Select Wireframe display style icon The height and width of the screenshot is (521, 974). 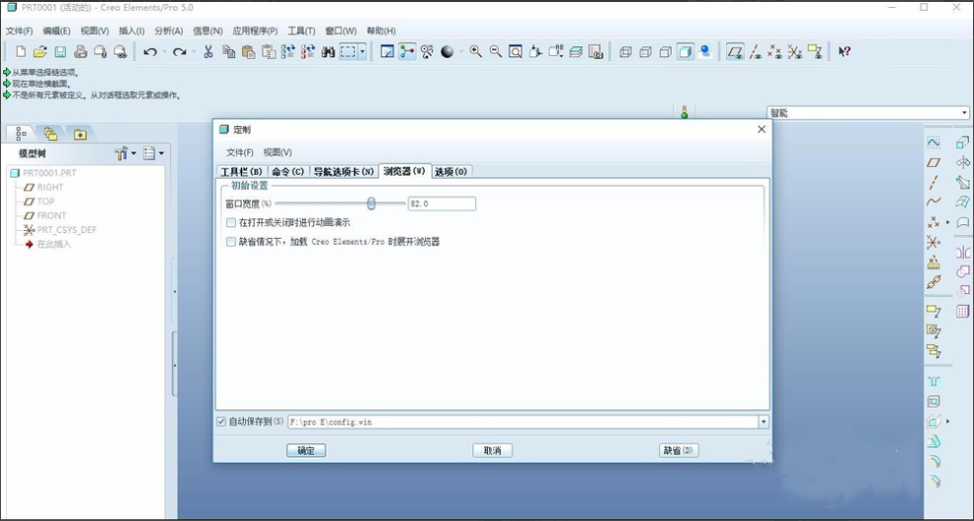pos(625,52)
